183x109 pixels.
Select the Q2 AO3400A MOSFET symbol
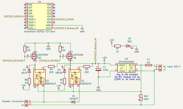[x=34, y=56]
